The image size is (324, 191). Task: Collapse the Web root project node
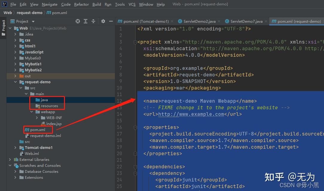pos(10,28)
